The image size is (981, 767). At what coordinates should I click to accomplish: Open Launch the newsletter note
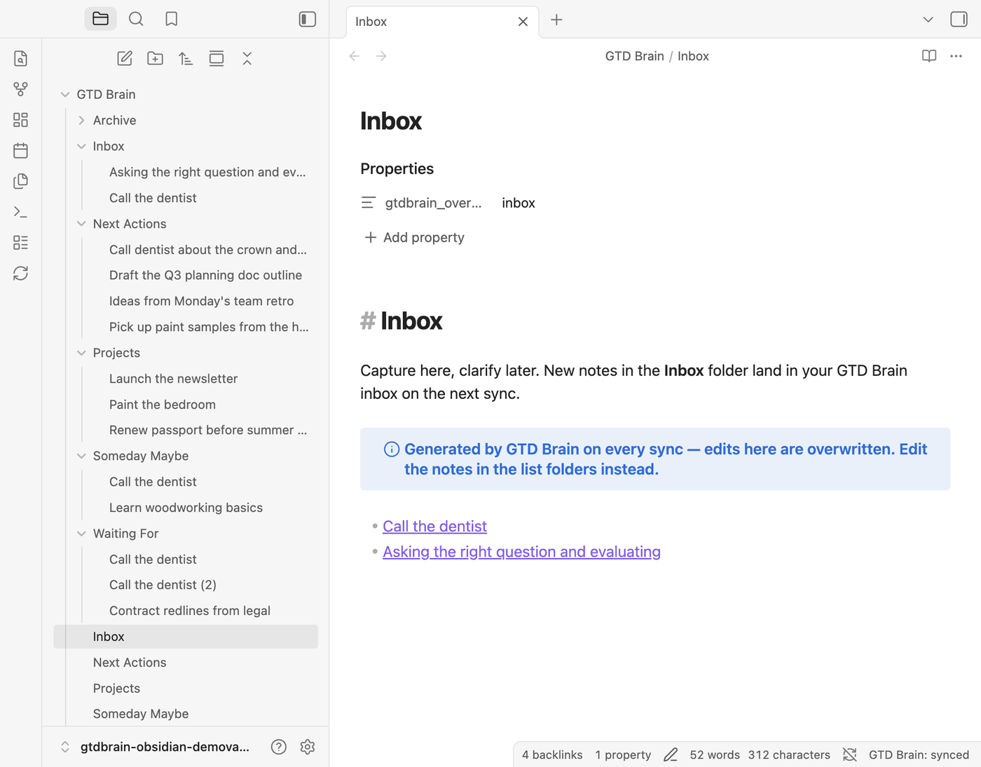pos(173,379)
